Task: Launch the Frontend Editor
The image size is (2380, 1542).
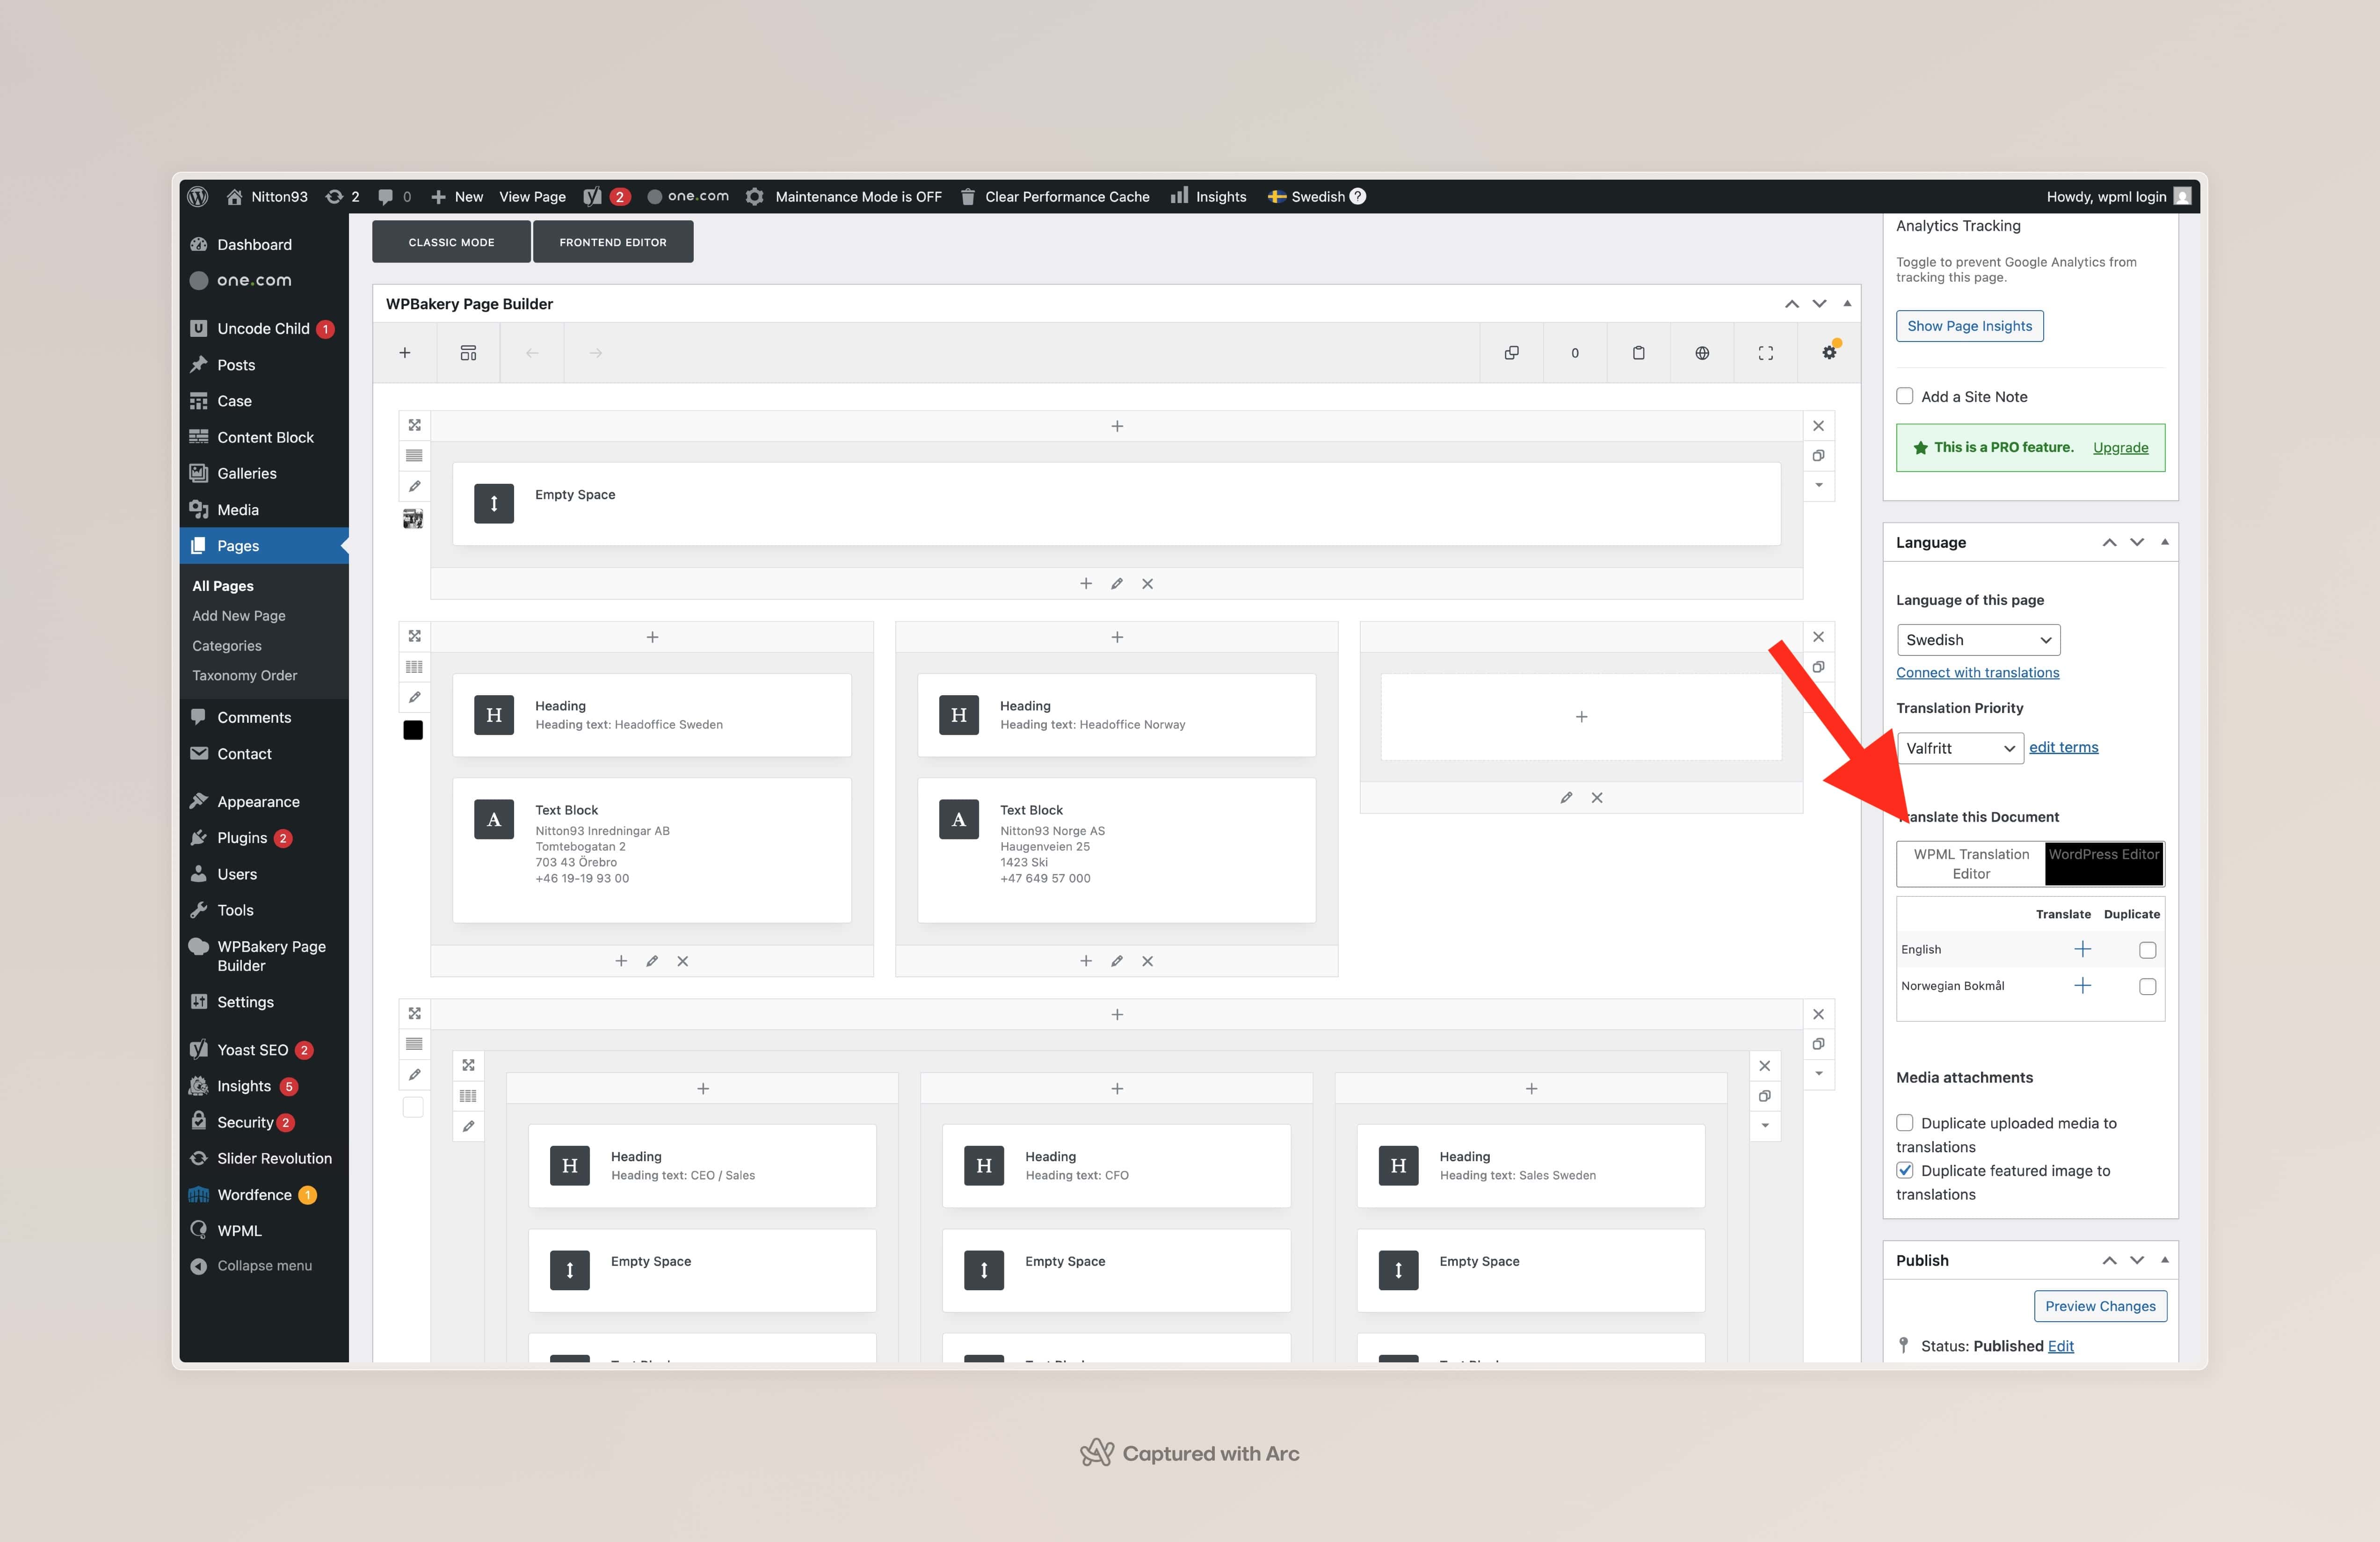Action: coord(613,242)
